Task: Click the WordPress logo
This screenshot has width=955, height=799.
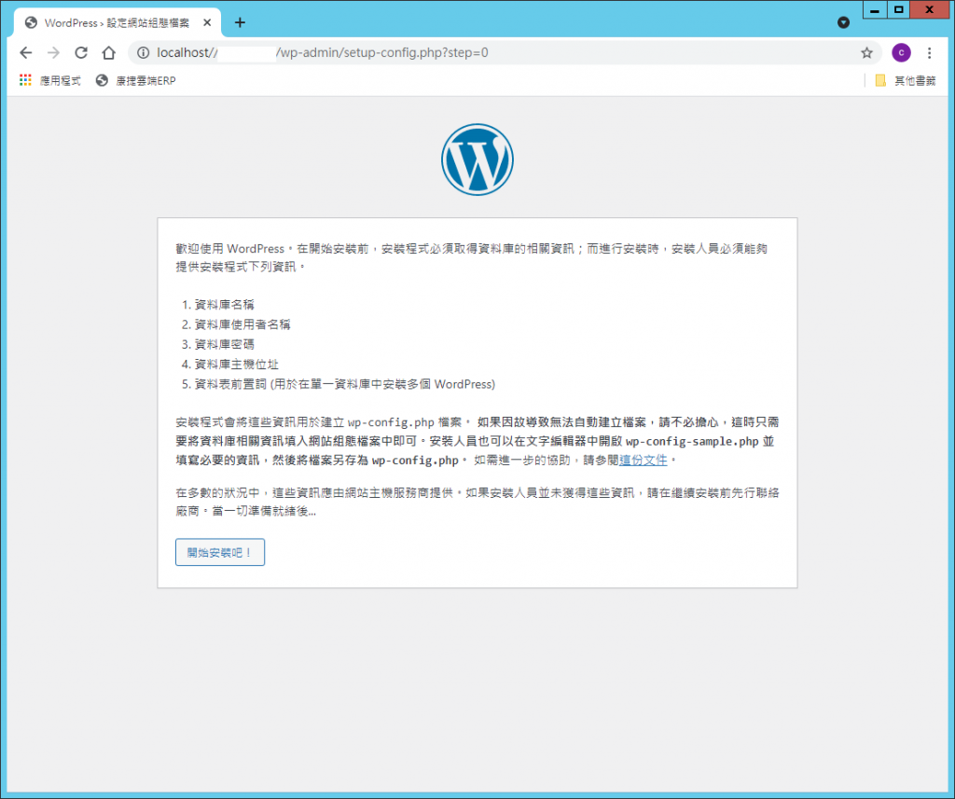Action: [477, 159]
